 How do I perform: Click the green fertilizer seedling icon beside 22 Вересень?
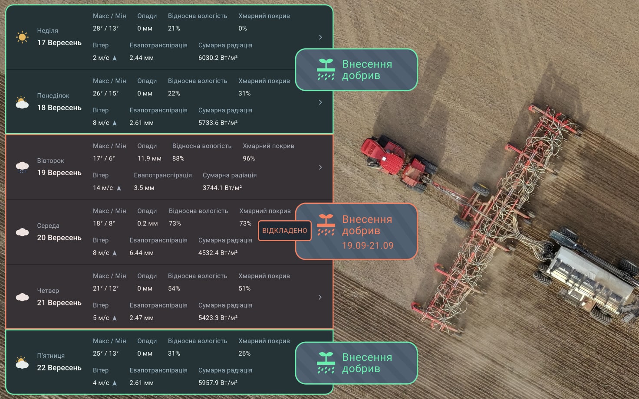(326, 363)
